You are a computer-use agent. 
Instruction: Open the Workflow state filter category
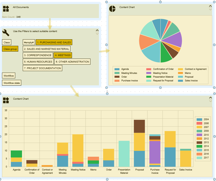pyautogui.click(x=11, y=83)
